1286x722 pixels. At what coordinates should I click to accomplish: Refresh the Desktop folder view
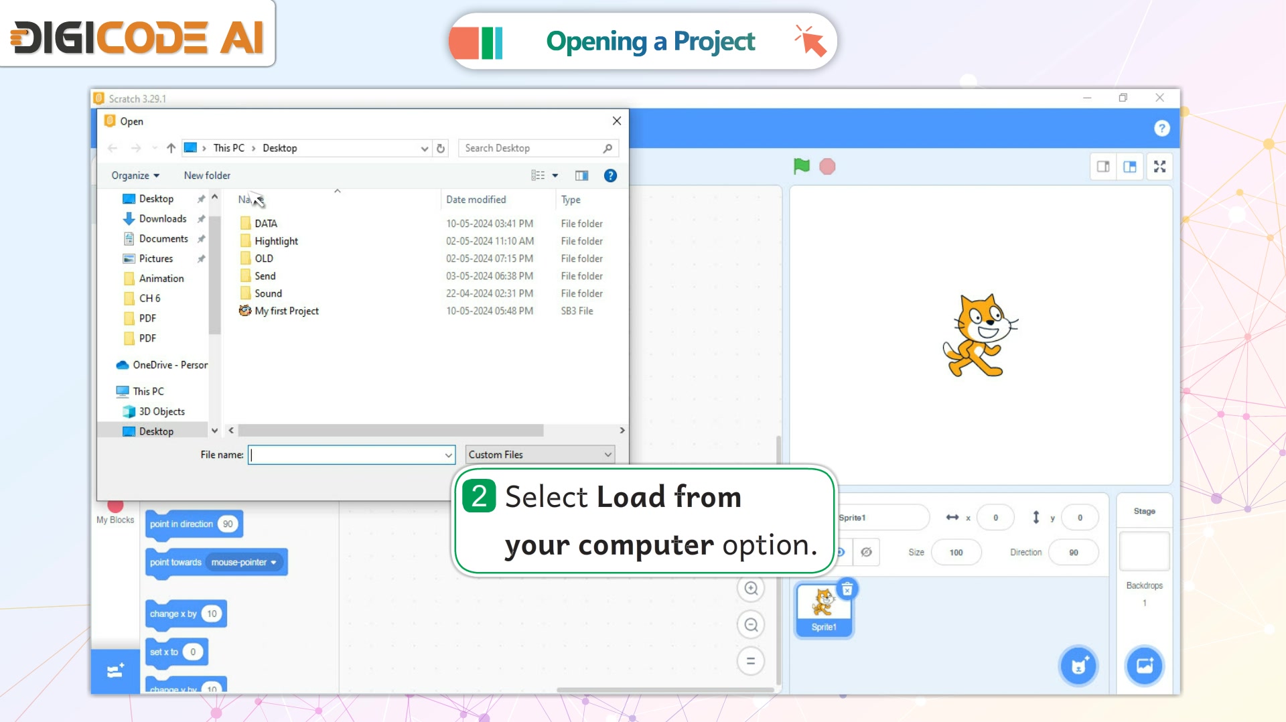tap(441, 148)
